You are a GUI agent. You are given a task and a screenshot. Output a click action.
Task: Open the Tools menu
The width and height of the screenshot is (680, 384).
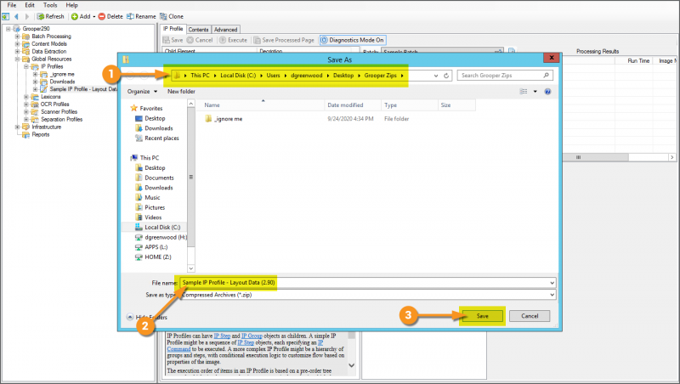[50, 5]
